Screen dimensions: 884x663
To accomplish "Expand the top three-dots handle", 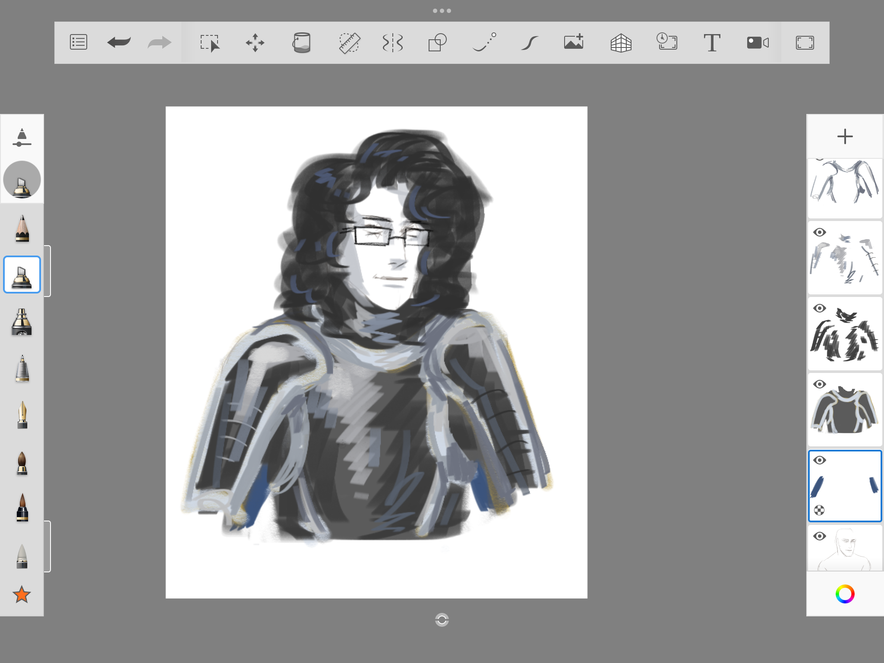I will coord(442,11).
